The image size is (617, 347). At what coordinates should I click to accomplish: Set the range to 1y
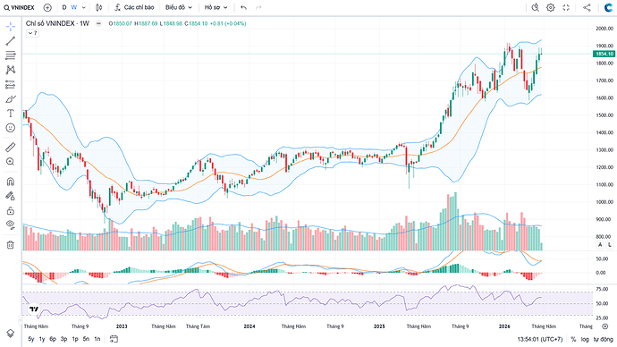[x=42, y=339]
